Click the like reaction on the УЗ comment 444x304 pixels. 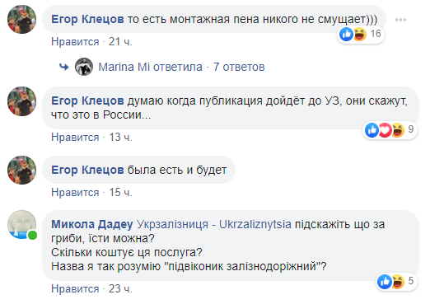(x=372, y=130)
